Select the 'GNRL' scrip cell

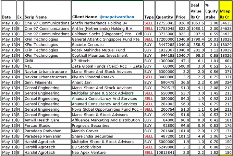[47, 61]
